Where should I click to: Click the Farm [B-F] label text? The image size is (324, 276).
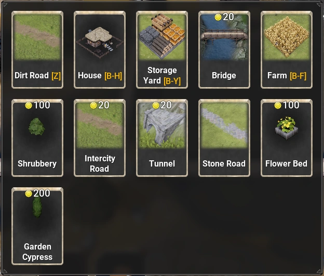coord(287,76)
